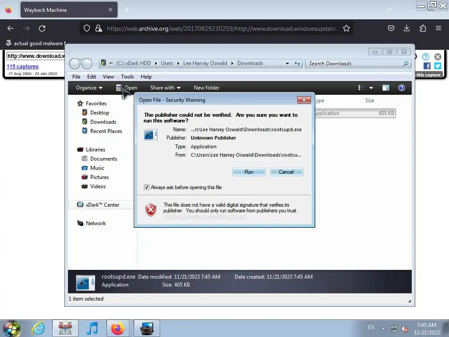The width and height of the screenshot is (449, 337).
Task: Click the change view icon
Action: (362, 88)
